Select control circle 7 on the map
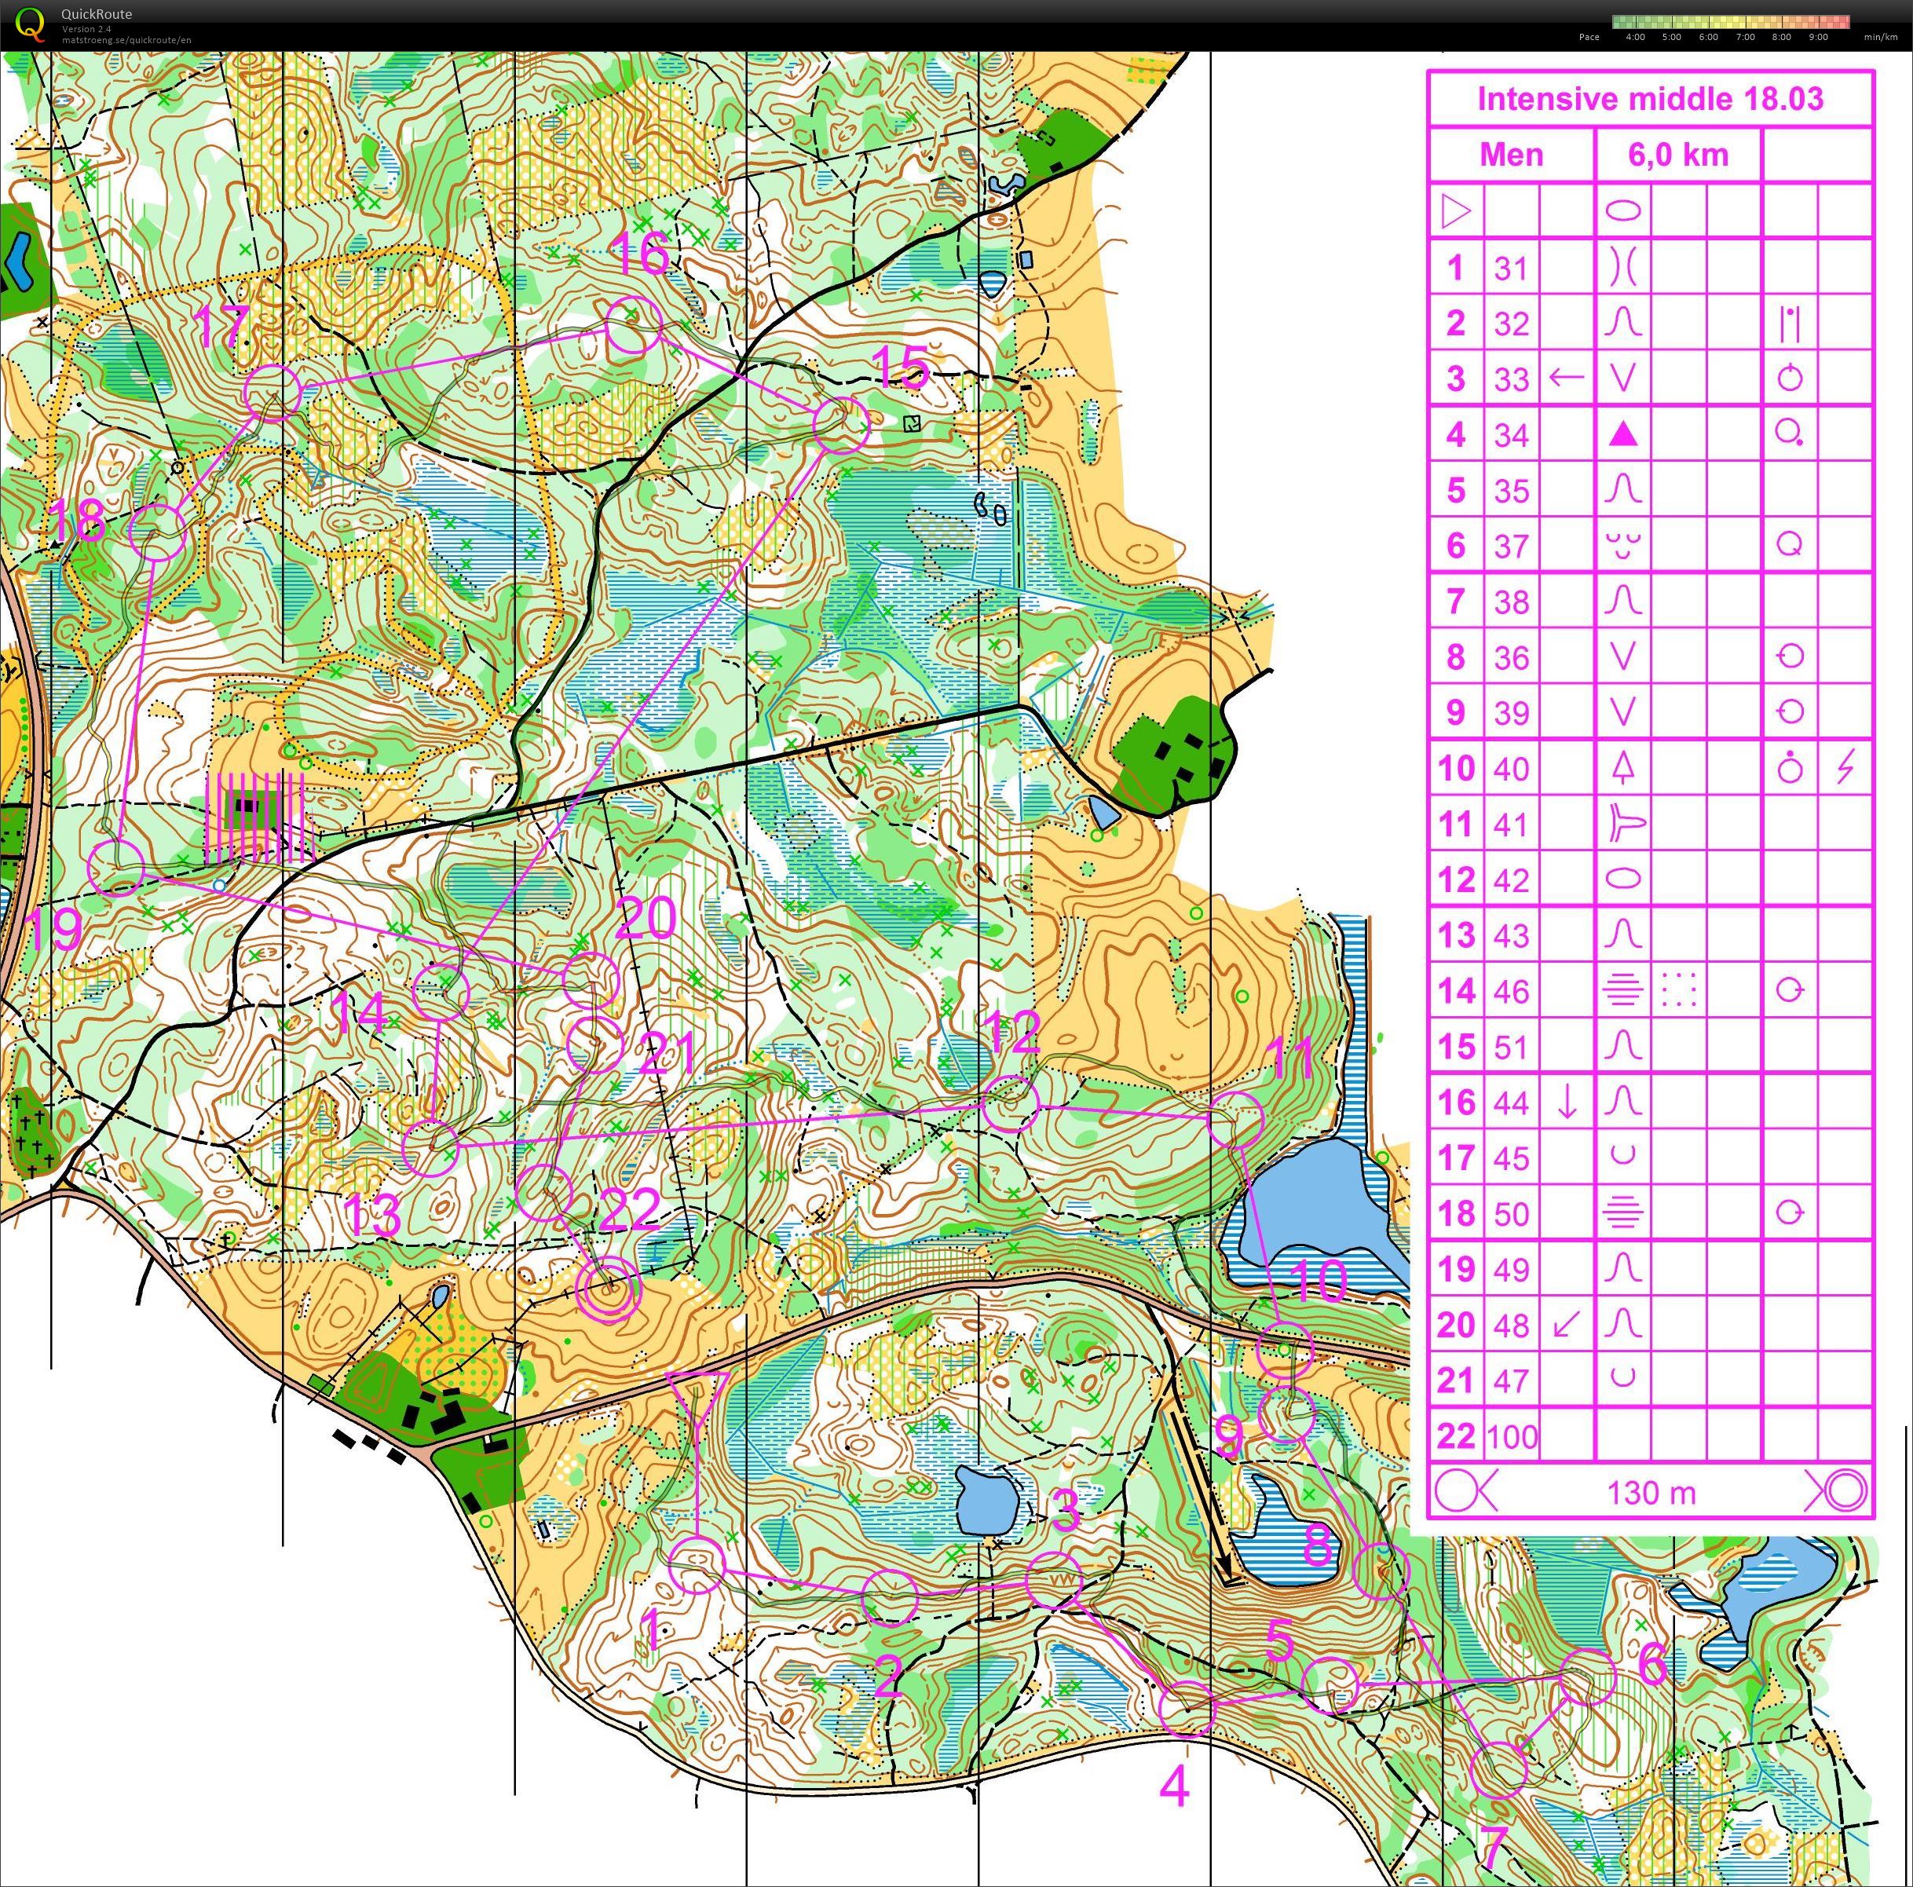This screenshot has height=1887, width=1913. [1499, 1769]
